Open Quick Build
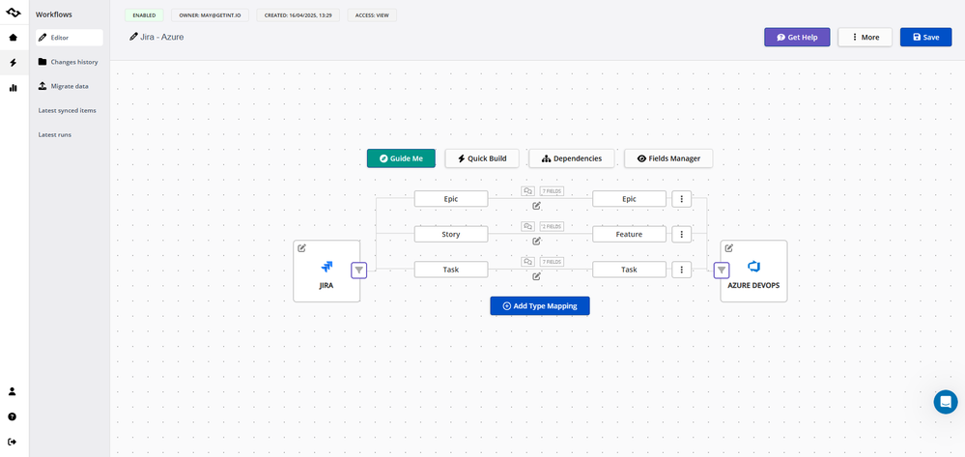 tap(482, 158)
